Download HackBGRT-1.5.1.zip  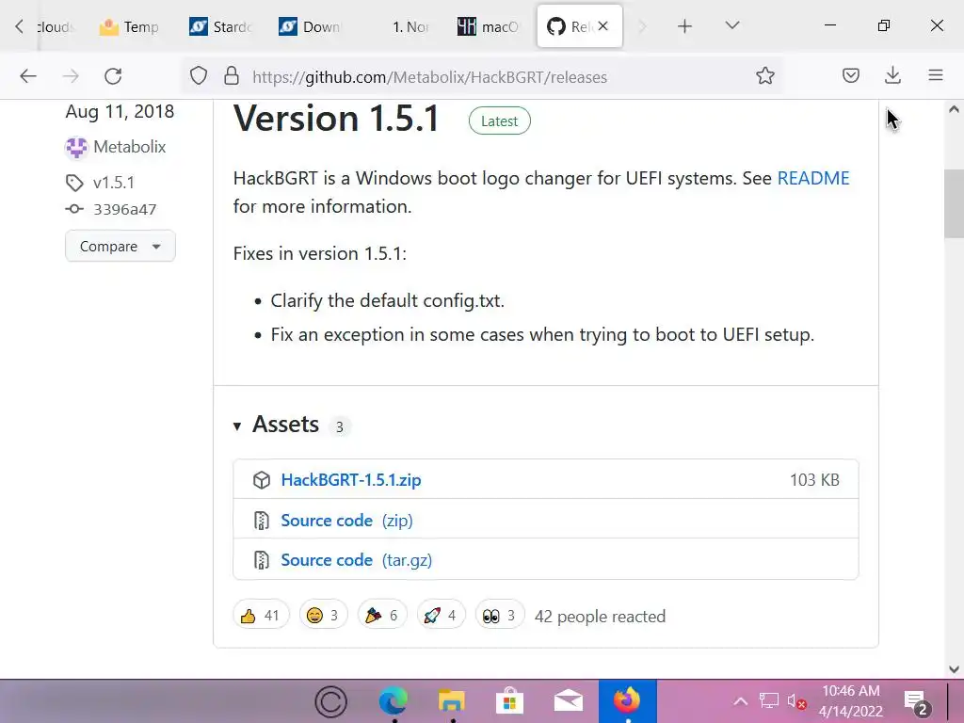351,480
